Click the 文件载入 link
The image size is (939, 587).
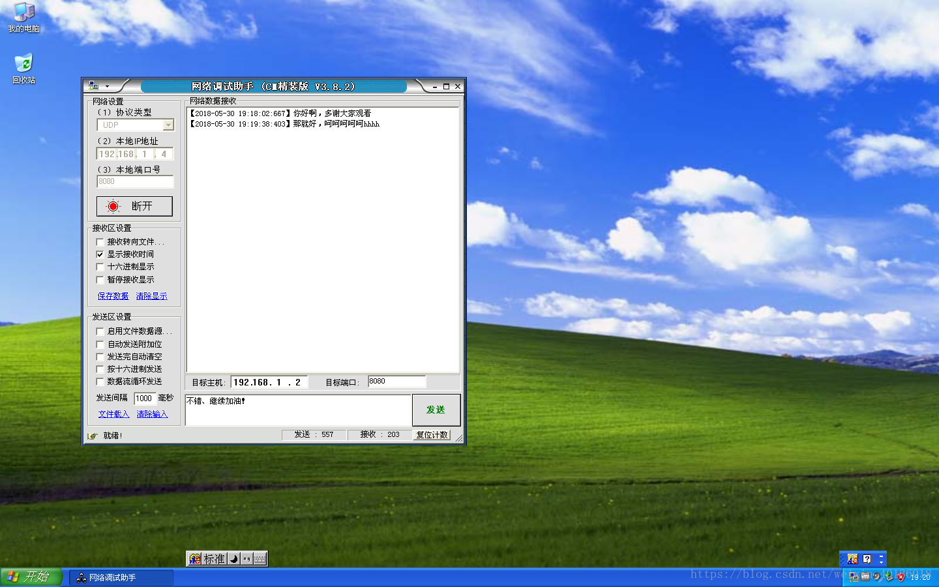pyautogui.click(x=113, y=414)
